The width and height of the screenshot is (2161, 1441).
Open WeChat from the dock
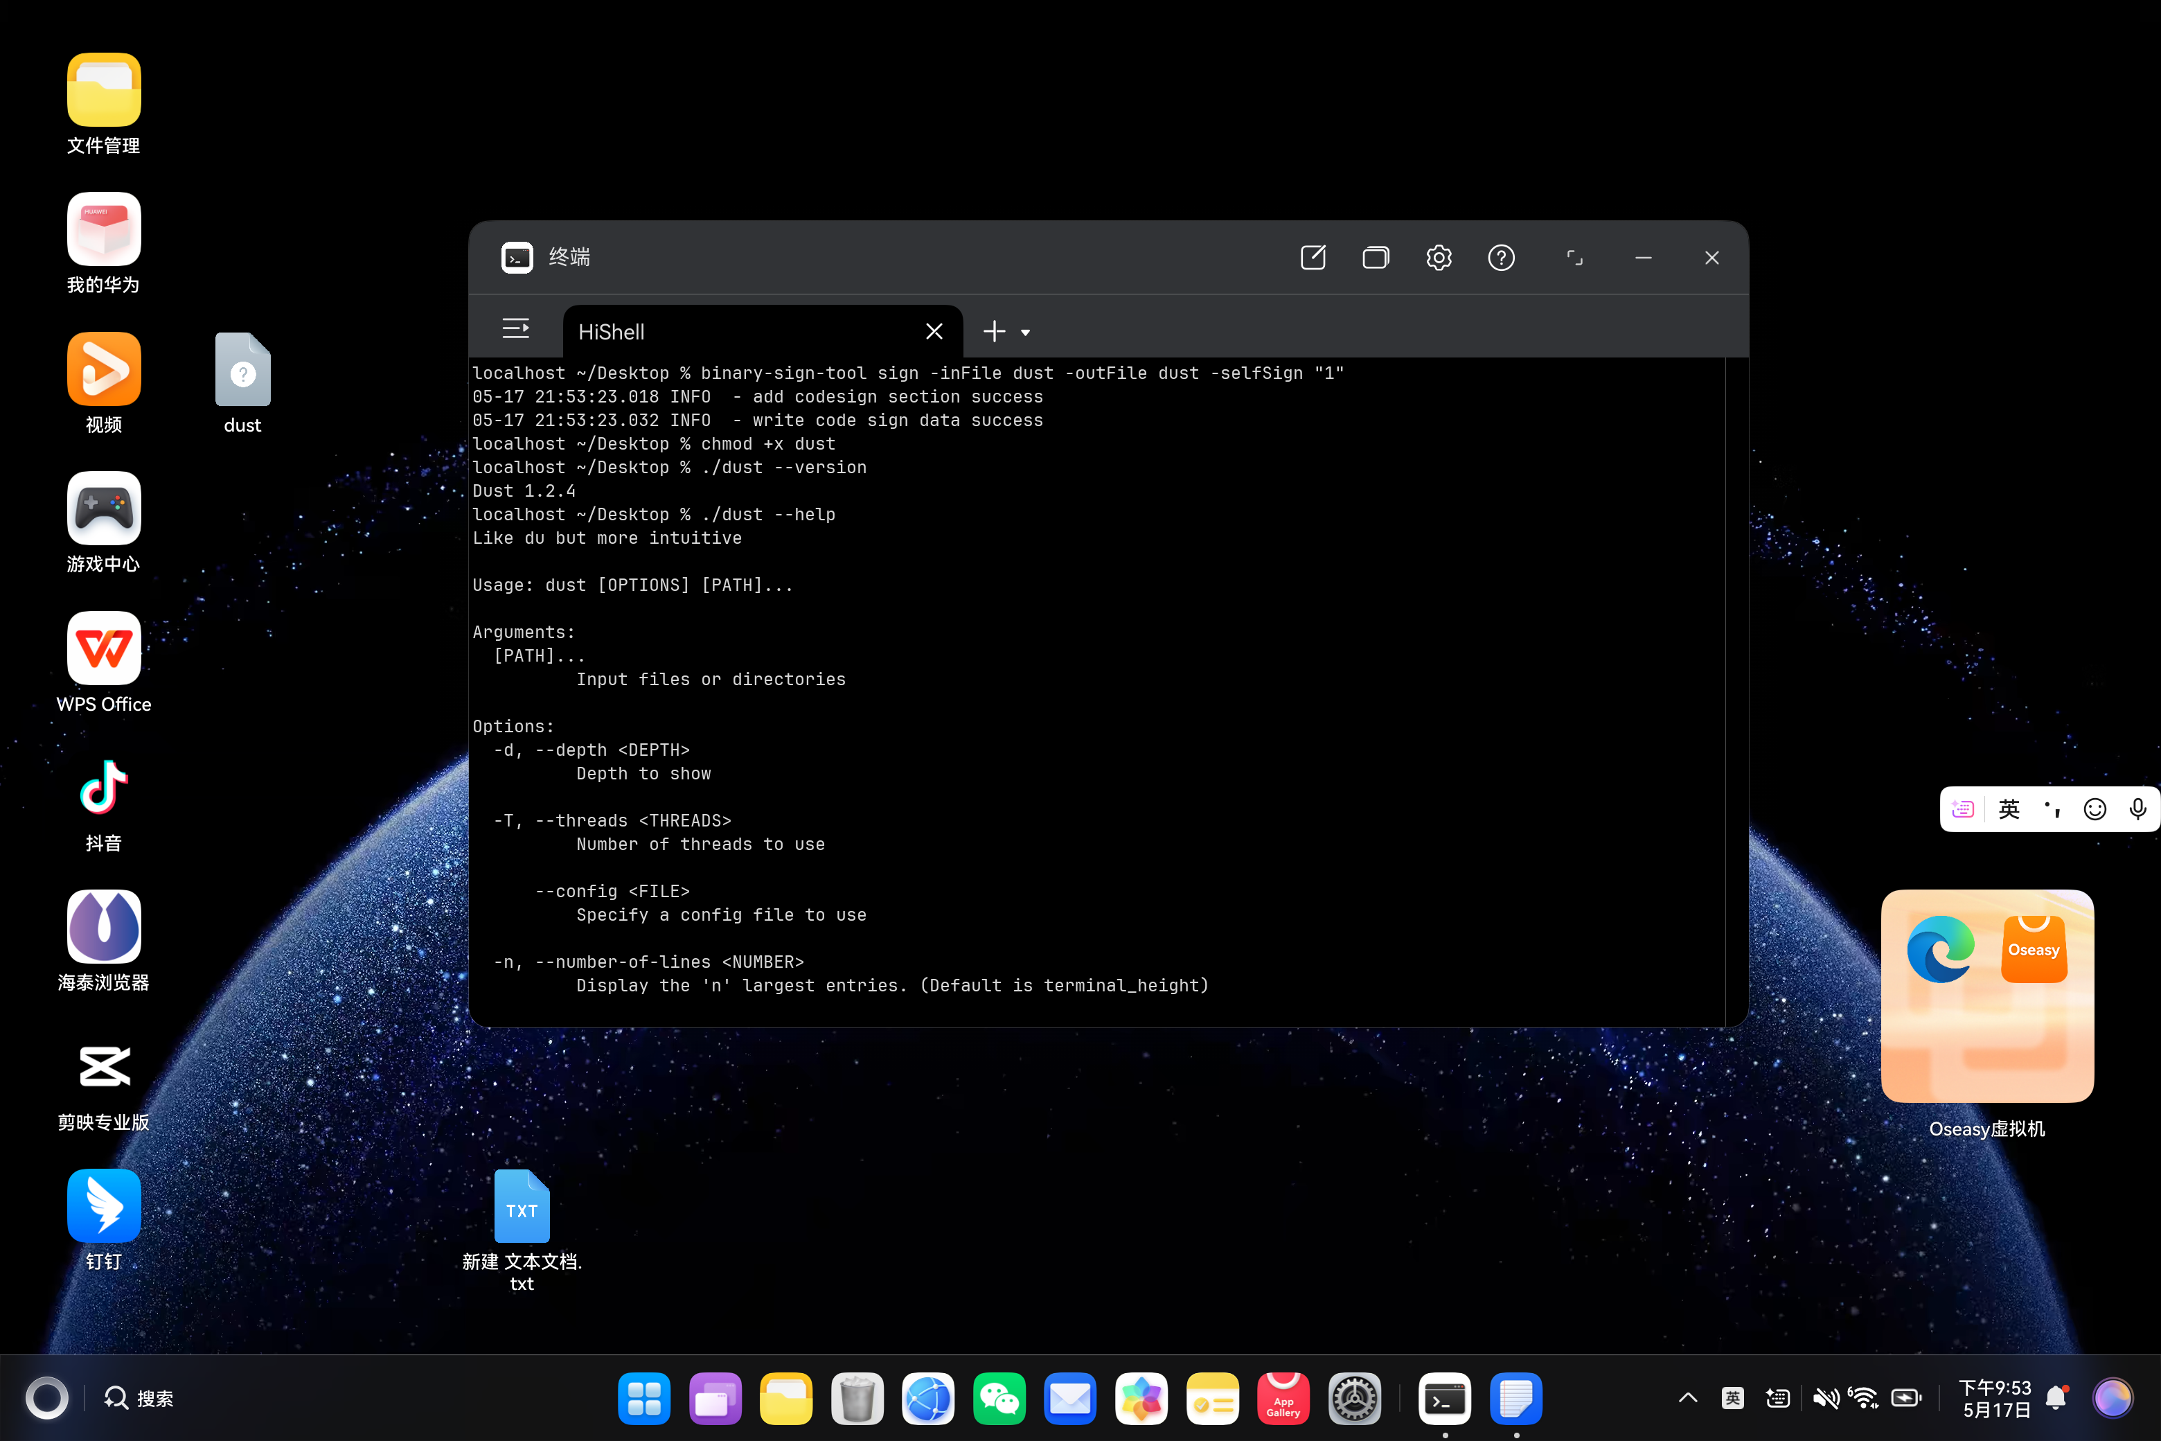pos(999,1399)
